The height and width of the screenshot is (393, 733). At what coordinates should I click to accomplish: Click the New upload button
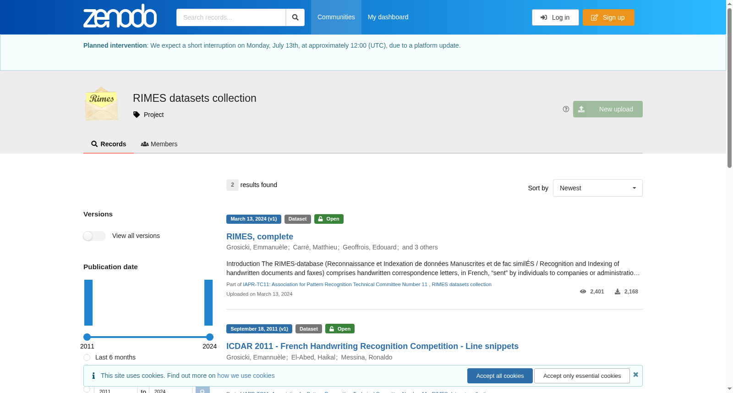pyautogui.click(x=607, y=109)
